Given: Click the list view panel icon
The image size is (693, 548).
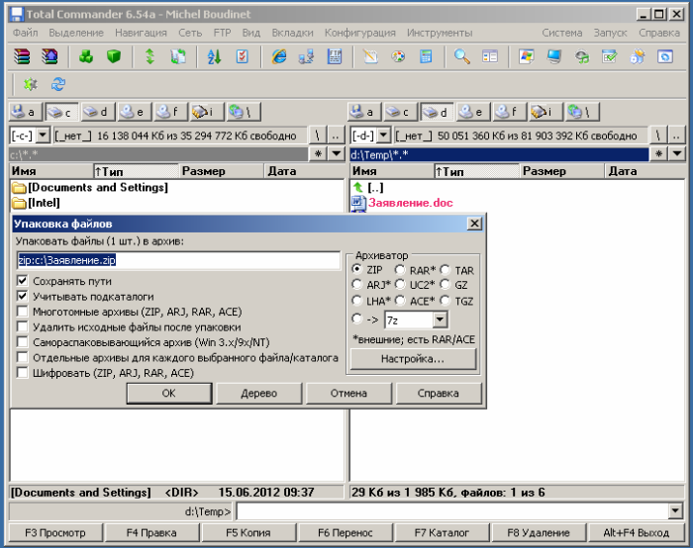Looking at the screenshot, I should 490,57.
